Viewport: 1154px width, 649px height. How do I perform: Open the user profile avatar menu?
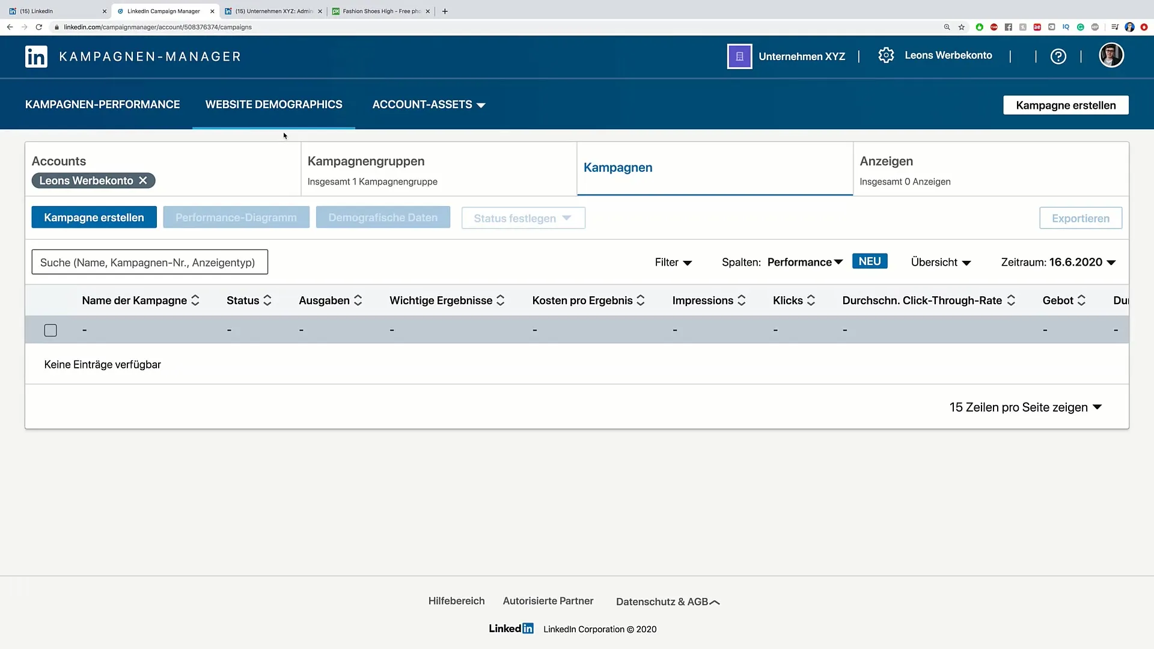point(1111,55)
